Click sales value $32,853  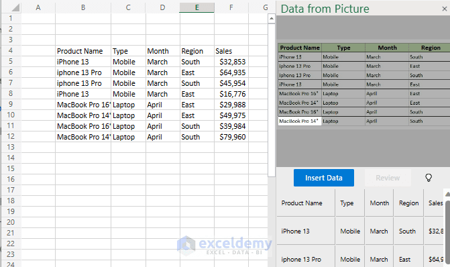(231, 62)
